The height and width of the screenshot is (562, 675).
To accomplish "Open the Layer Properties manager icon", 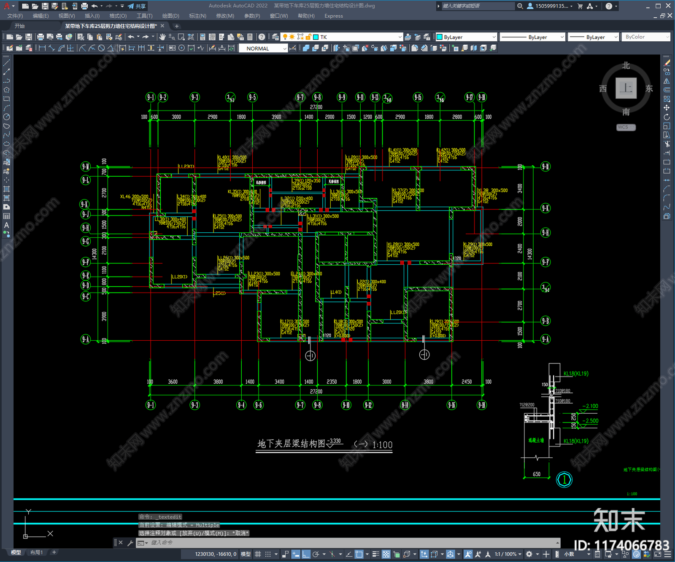I will pos(275,37).
